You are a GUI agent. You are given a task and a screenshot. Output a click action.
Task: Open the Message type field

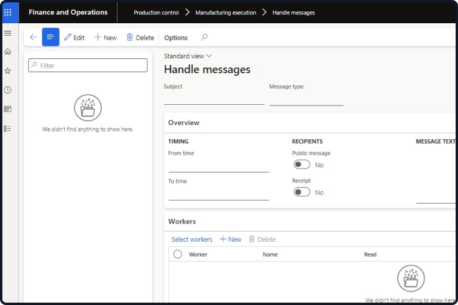pos(307,100)
